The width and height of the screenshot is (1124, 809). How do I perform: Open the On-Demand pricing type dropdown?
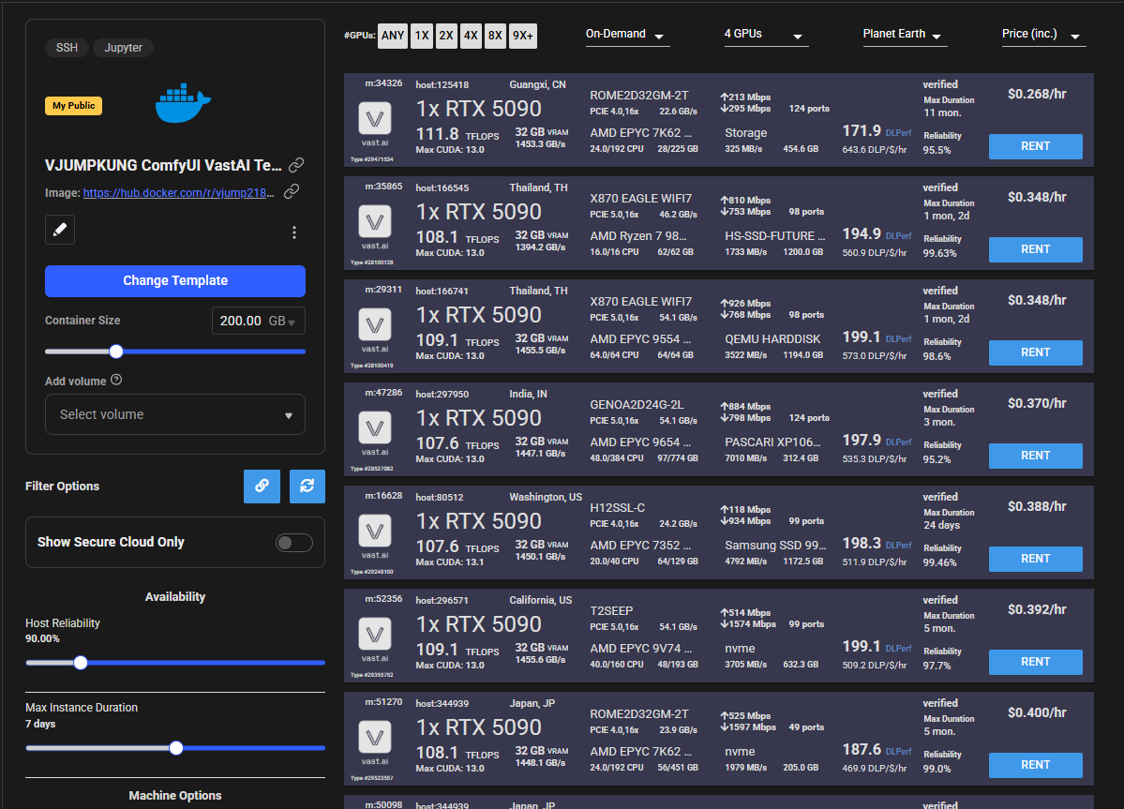[x=626, y=35]
